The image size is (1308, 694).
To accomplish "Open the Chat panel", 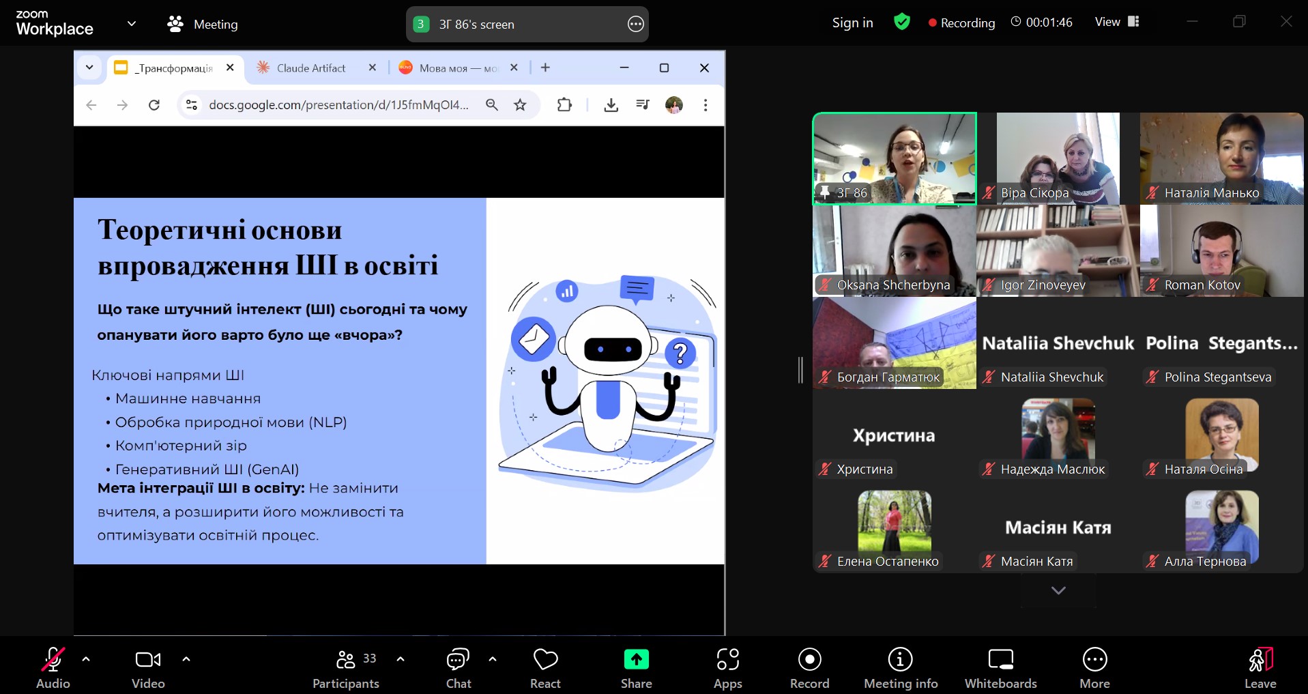I will click(458, 668).
